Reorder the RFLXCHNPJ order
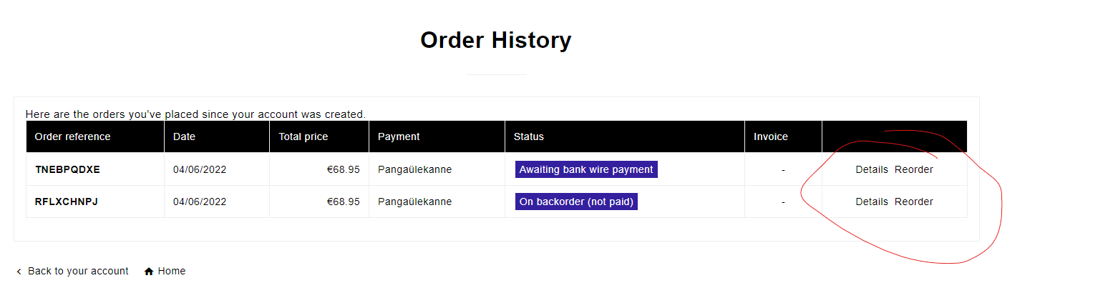The image size is (1118, 298). click(x=913, y=202)
